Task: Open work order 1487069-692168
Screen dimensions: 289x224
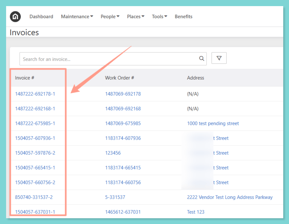Action: point(123,109)
